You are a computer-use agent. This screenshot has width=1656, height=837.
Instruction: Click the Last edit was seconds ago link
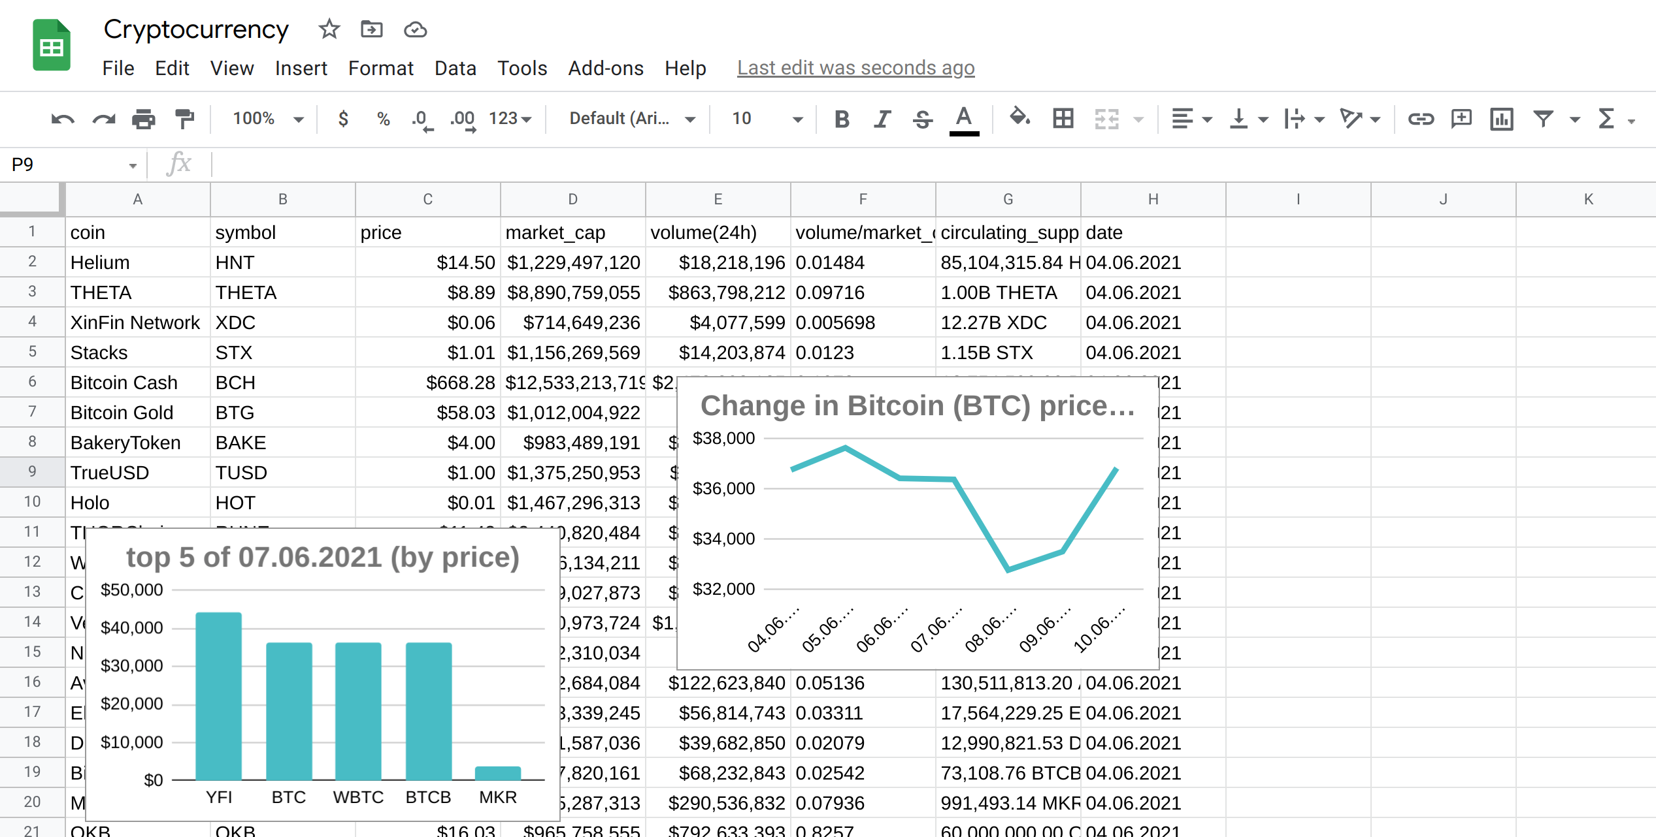(x=855, y=68)
